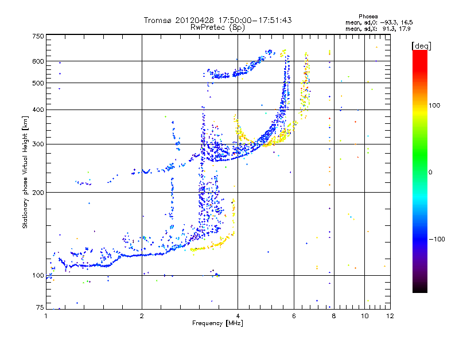Click the colorbar tick label '100'
Image resolution: width=459 pixels, height=344 pixels.
(434, 105)
